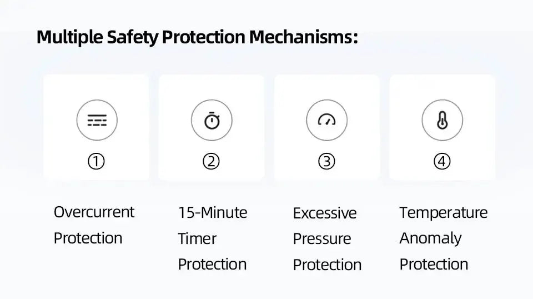Image resolution: width=533 pixels, height=299 pixels.
Task: Click the circled number 1
Action: tap(96, 161)
